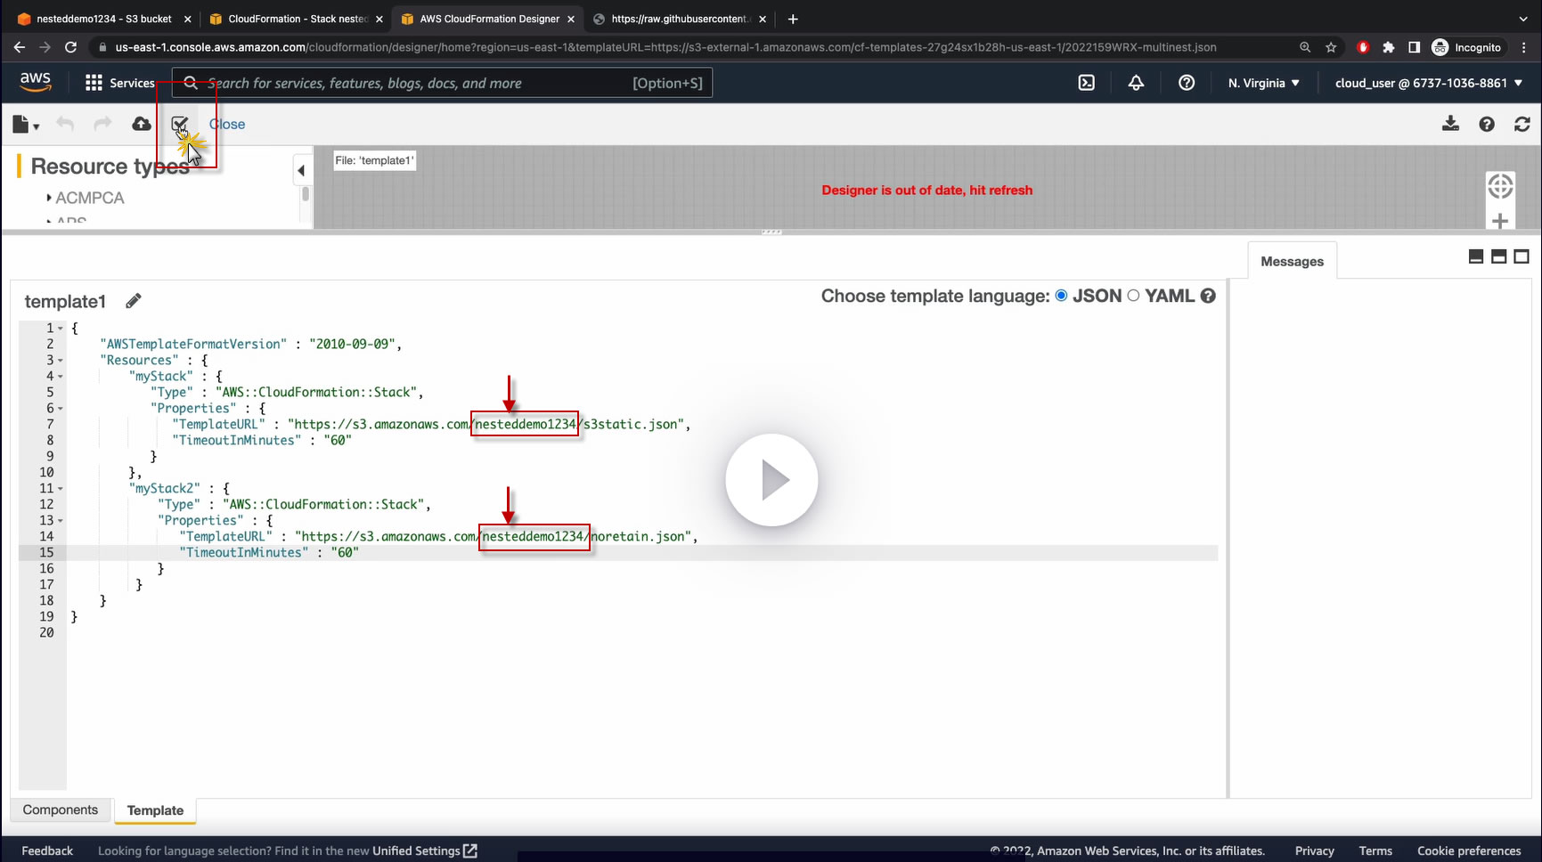Collapse myStack fold on line 4
1542x862 pixels.
[61, 377]
